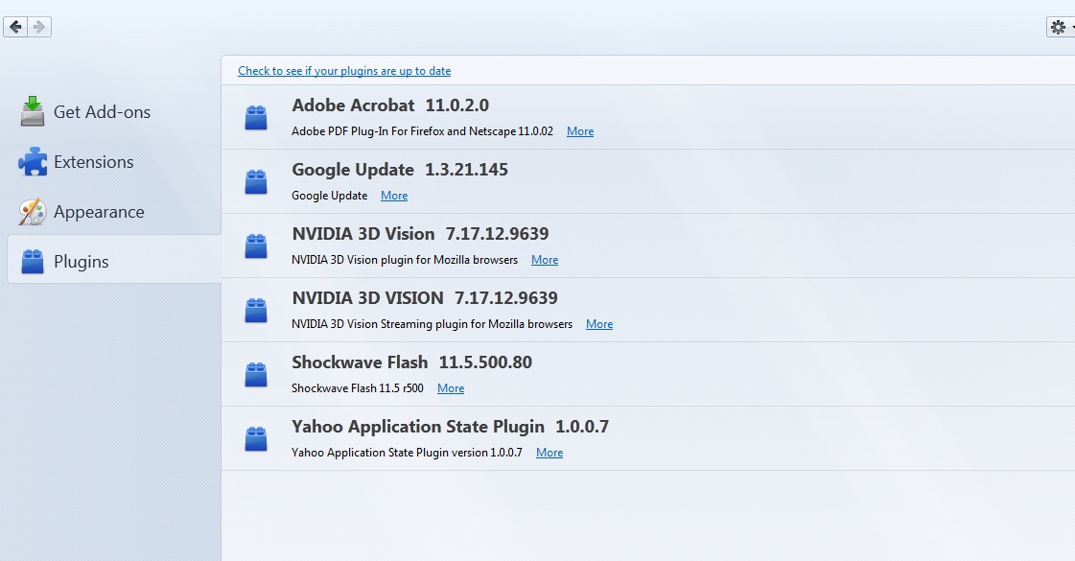Viewport: 1075px width, 561px height.
Task: Show More details for Adobe Acrobat
Action: coord(580,131)
